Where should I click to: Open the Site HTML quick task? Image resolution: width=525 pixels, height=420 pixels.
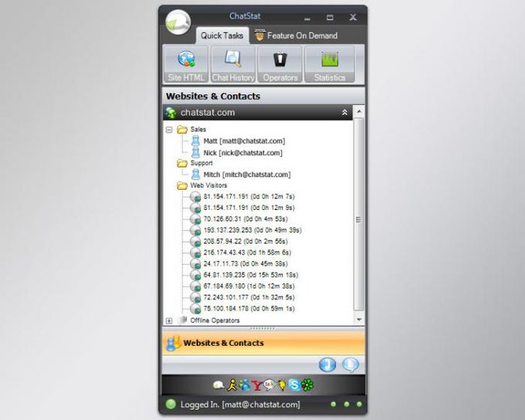(186, 64)
